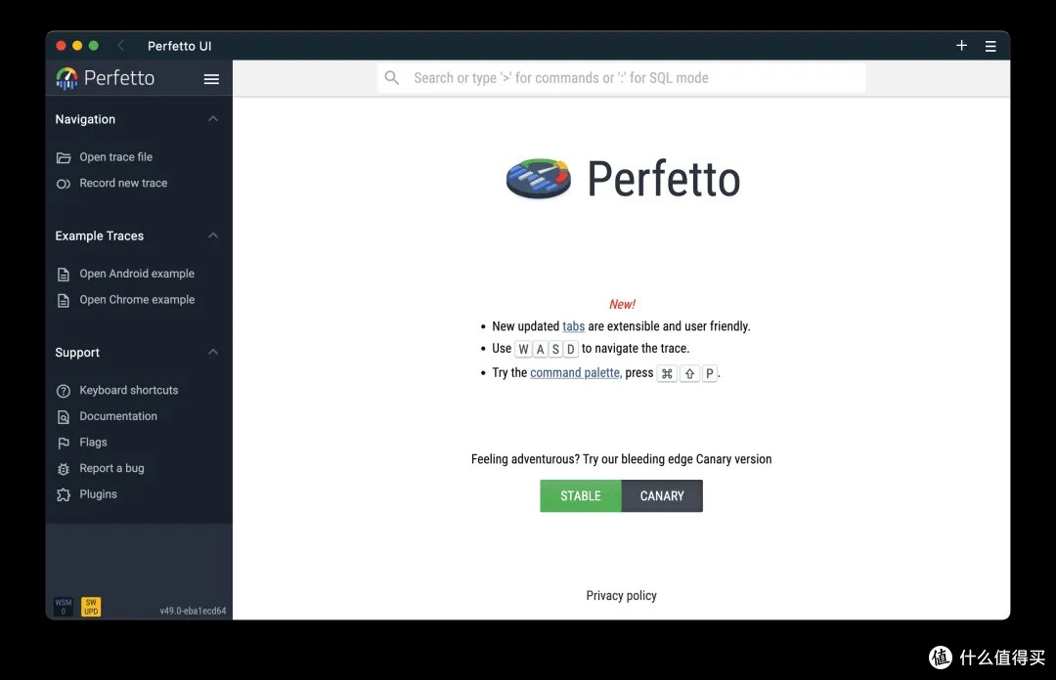The height and width of the screenshot is (680, 1056).
Task: Select Open Chrome example
Action: coord(139,300)
